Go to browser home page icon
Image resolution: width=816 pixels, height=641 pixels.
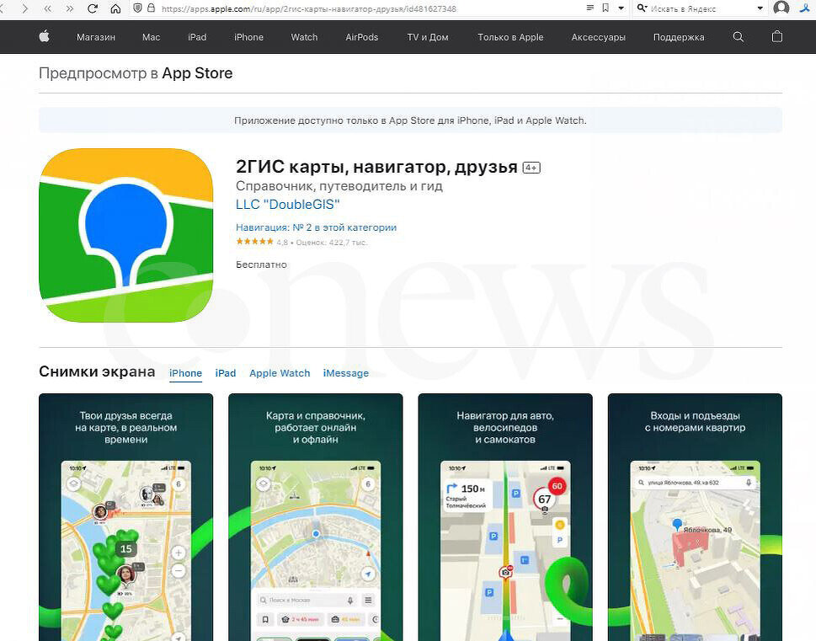115,8
